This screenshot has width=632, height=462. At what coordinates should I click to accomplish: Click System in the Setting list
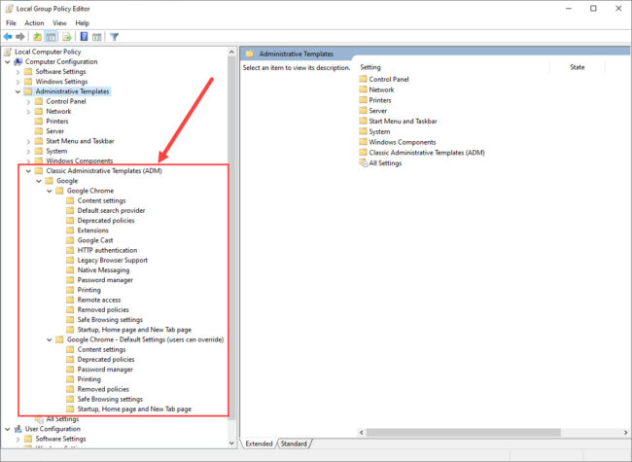379,131
